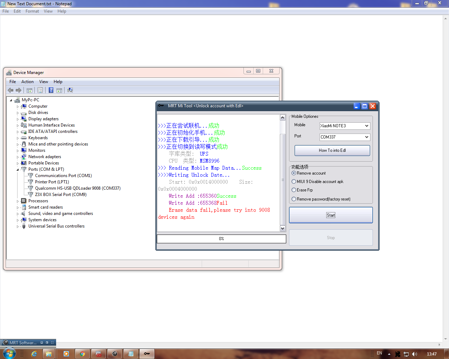Open Notepad's Edit menu
Image resolution: width=449 pixels, height=359 pixels.
[17, 11]
